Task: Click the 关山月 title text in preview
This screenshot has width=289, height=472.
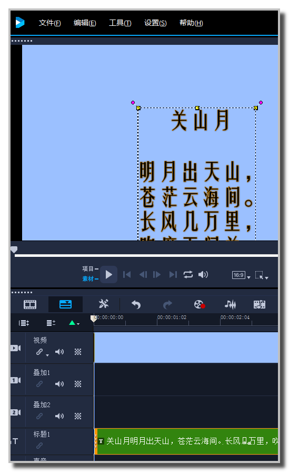Action: 201,120
